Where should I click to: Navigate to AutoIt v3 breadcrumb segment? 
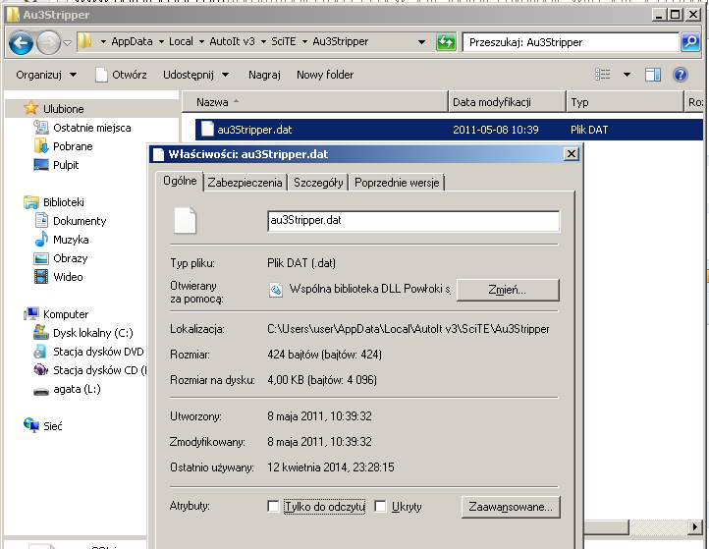(x=232, y=41)
